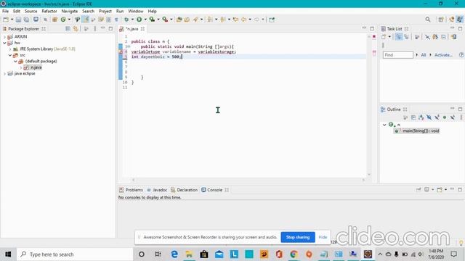Toggle Categorized view in Task List toolbar
465x261 pixels.
tap(399, 37)
